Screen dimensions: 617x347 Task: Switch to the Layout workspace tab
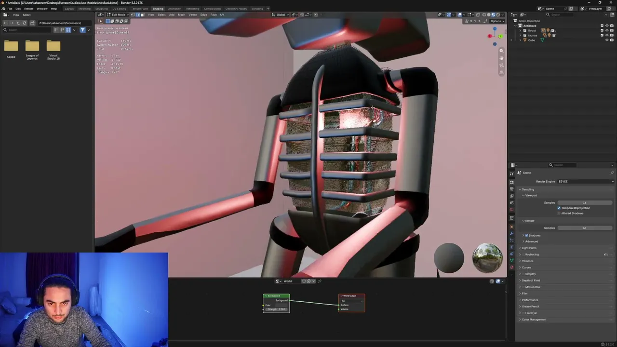point(69,9)
